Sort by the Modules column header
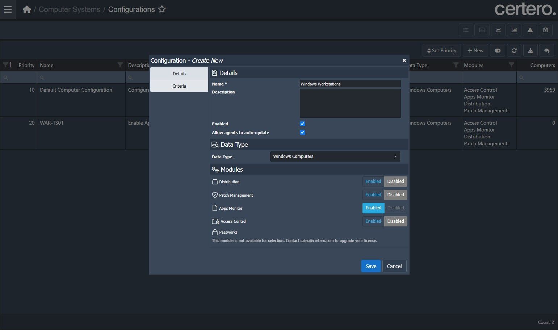 pos(474,65)
